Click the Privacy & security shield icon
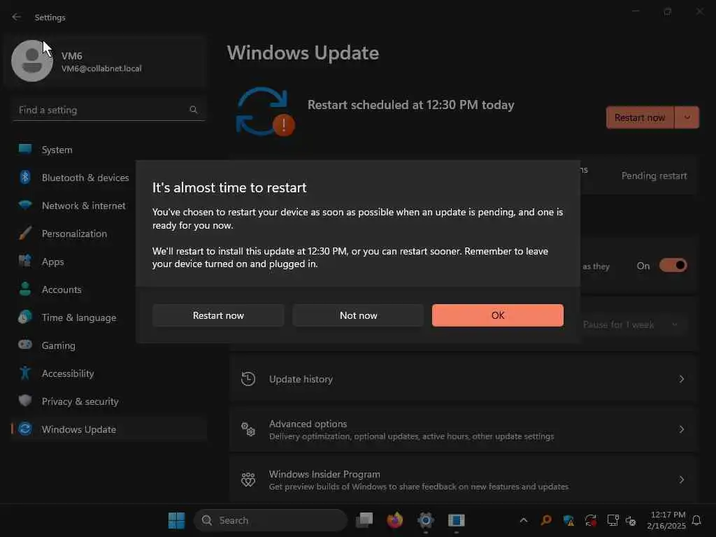 click(25, 401)
